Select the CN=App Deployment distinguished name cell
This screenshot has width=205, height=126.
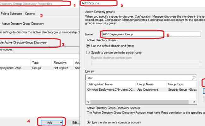[x=111, y=90]
